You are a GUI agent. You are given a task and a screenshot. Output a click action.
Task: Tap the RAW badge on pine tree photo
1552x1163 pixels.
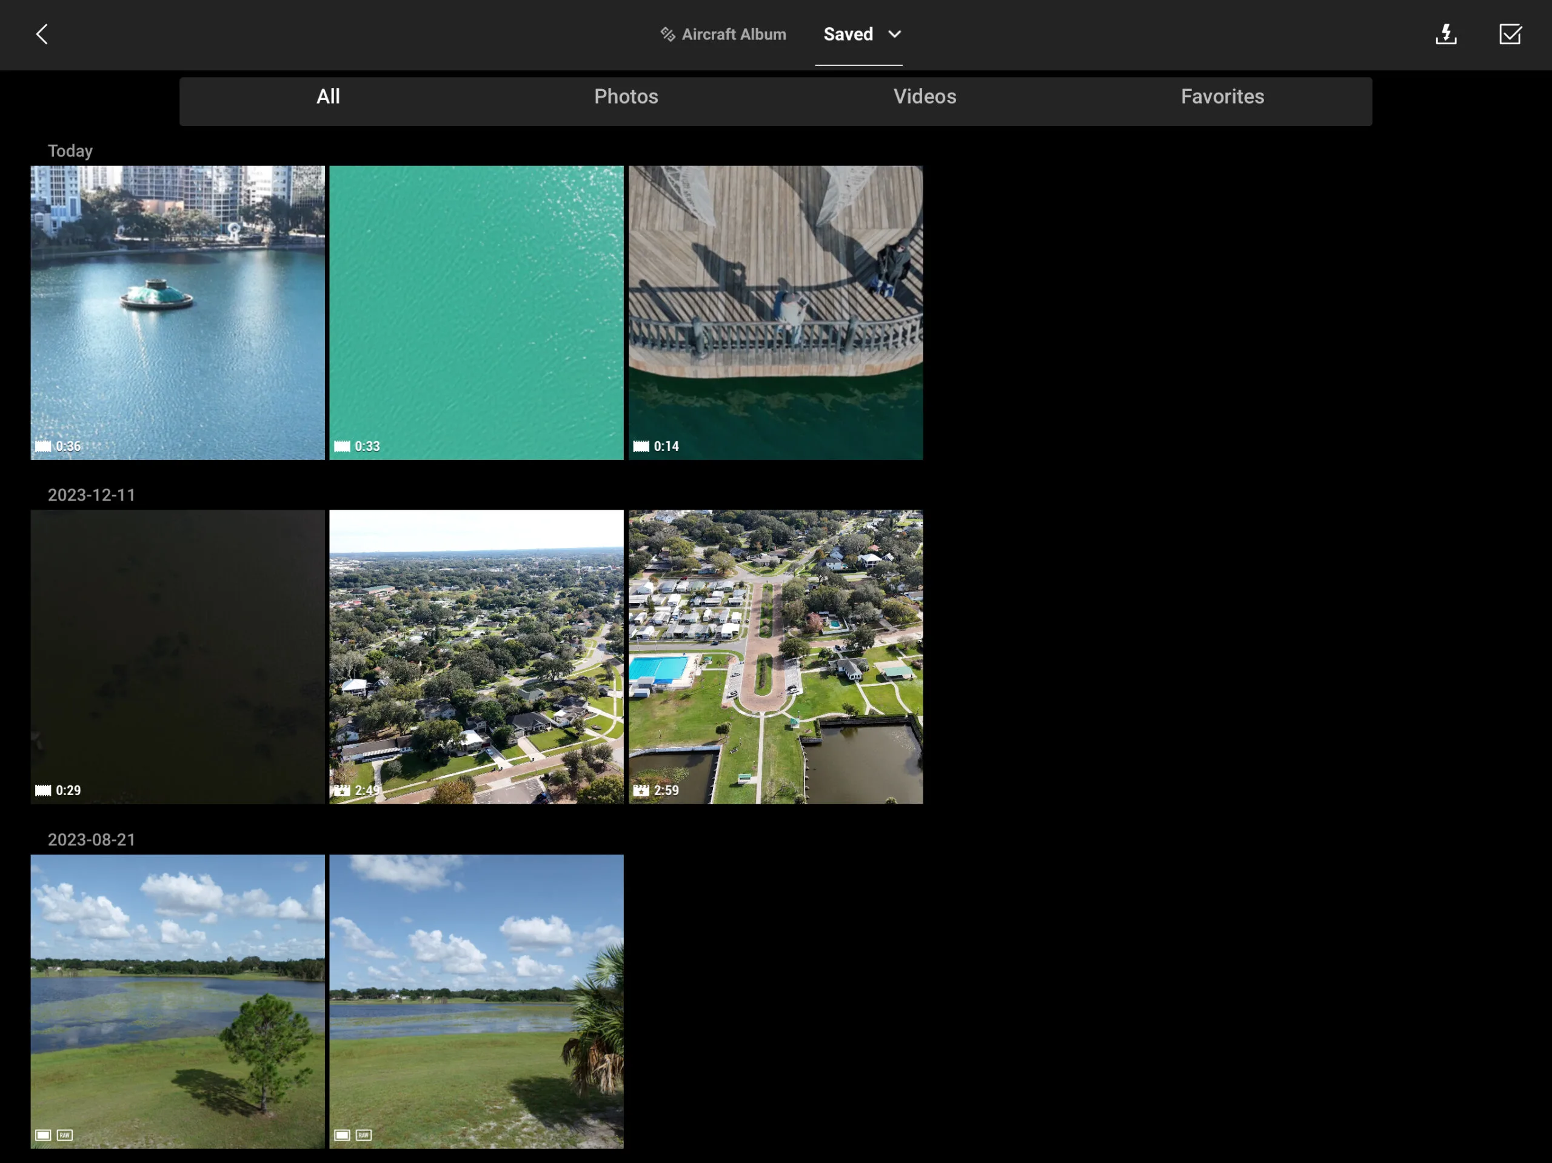64,1135
